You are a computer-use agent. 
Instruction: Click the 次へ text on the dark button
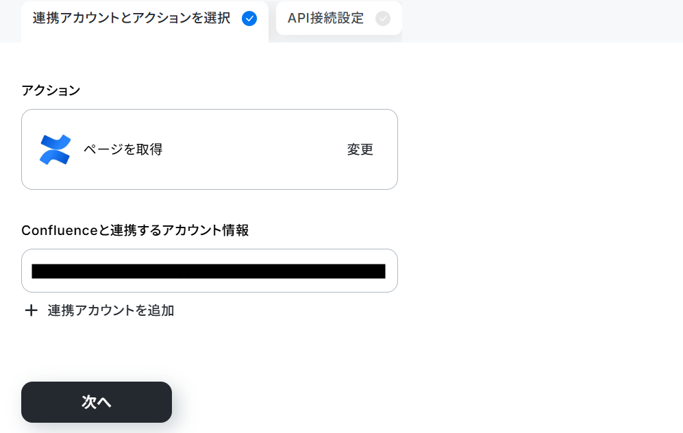point(97,402)
